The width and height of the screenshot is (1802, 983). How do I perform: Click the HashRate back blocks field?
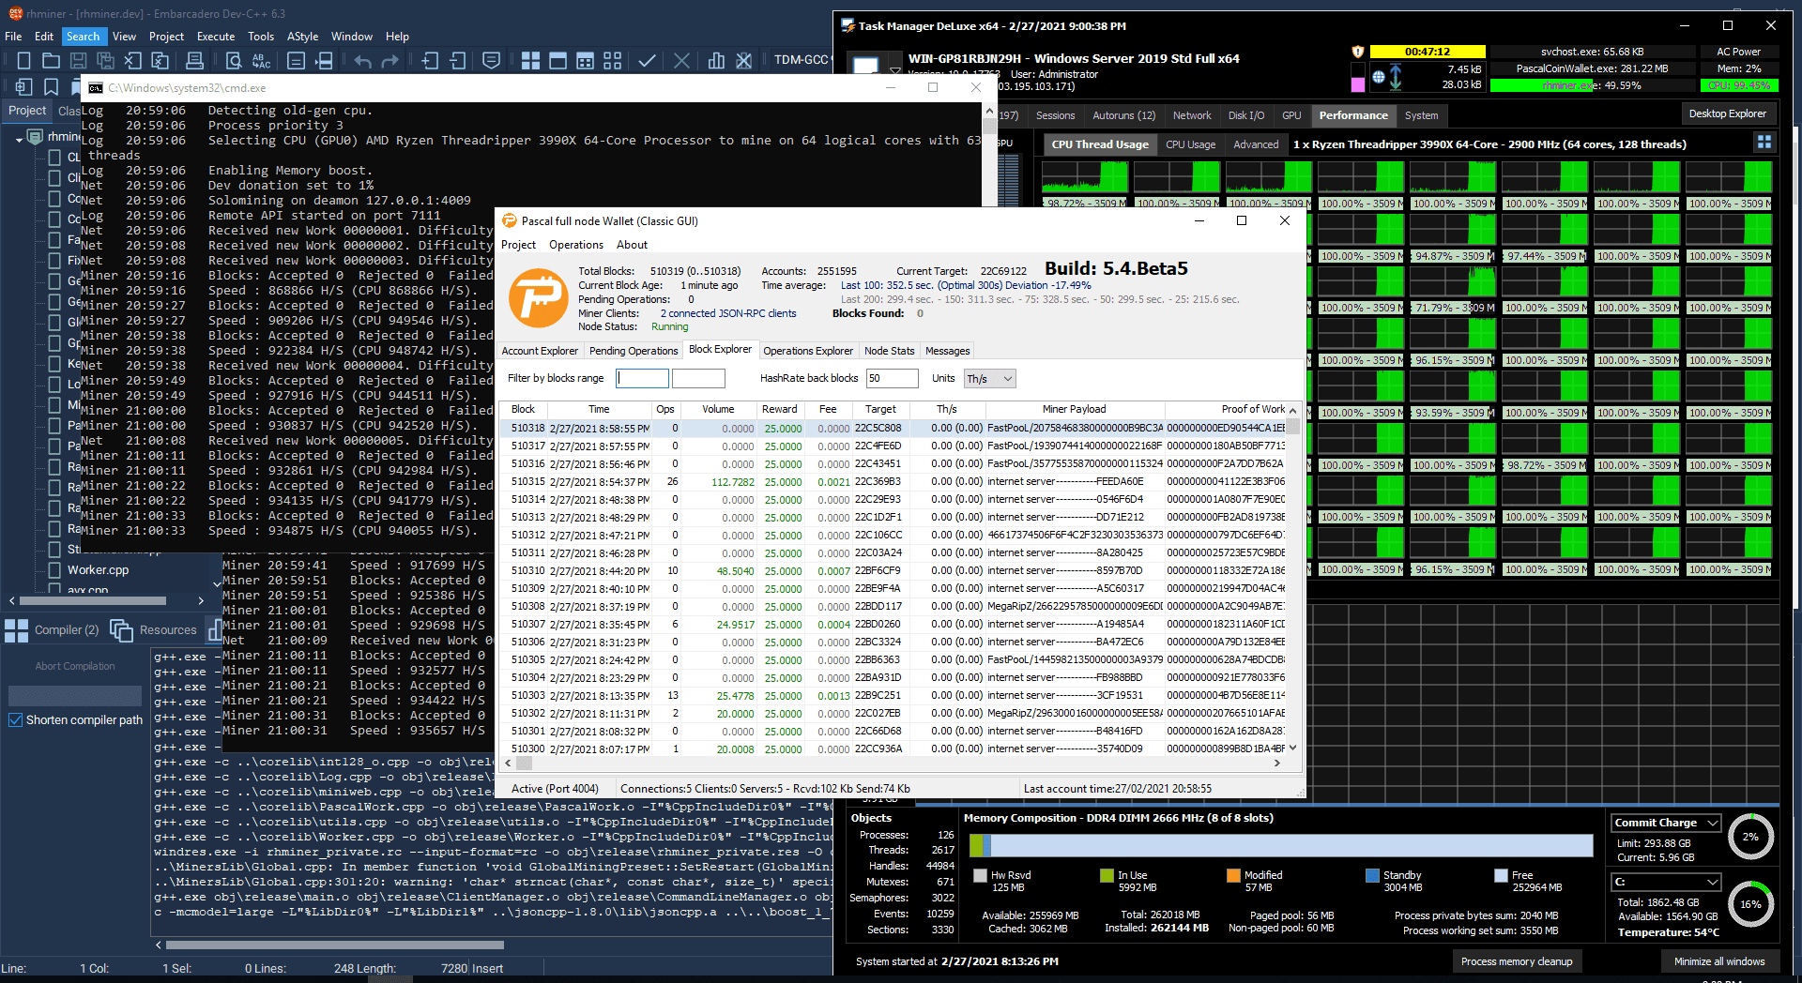click(892, 378)
